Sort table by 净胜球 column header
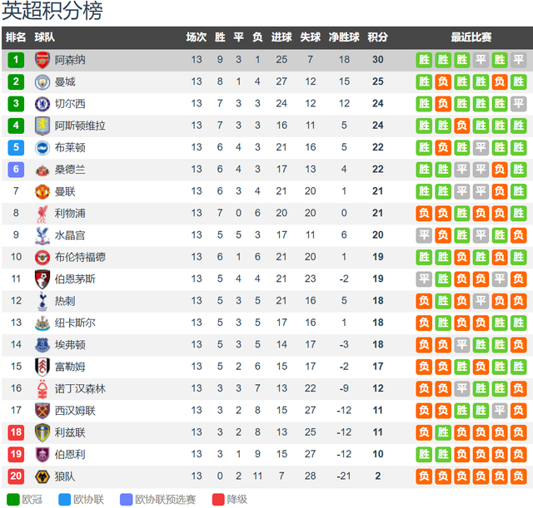The width and height of the screenshot is (533, 508). coord(344,37)
